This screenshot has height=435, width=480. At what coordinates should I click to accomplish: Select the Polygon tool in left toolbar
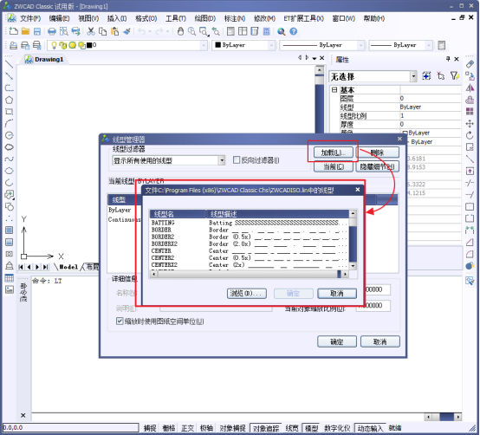tap(10, 100)
